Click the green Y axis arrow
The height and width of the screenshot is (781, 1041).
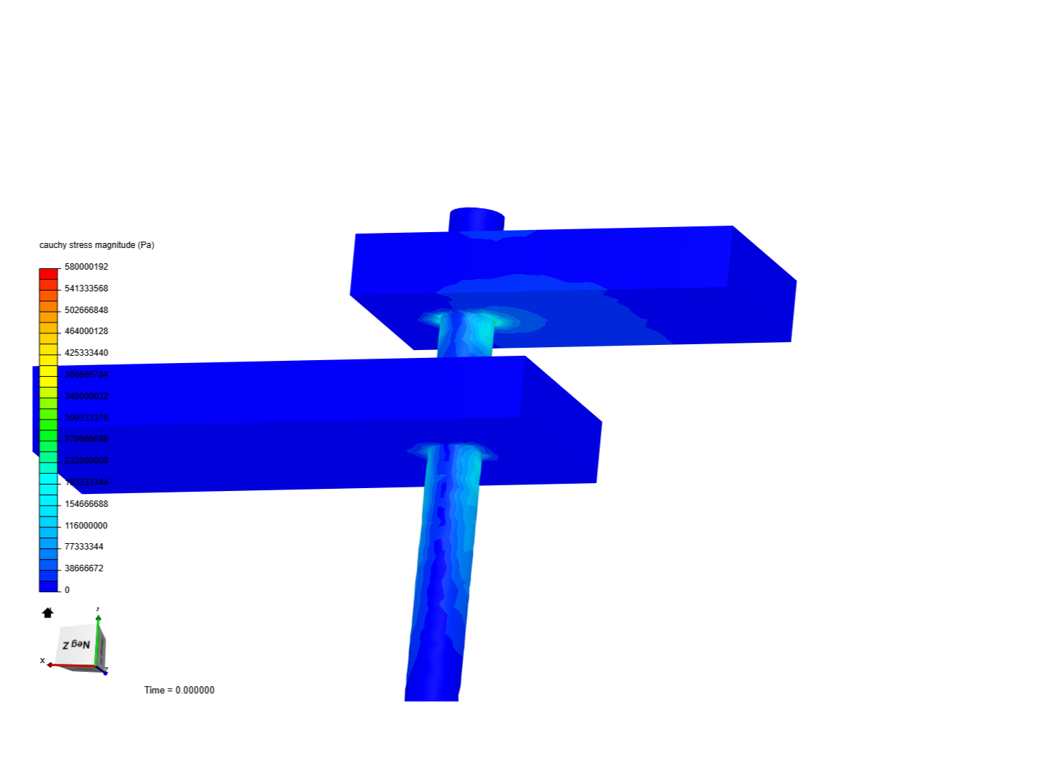tap(98, 619)
